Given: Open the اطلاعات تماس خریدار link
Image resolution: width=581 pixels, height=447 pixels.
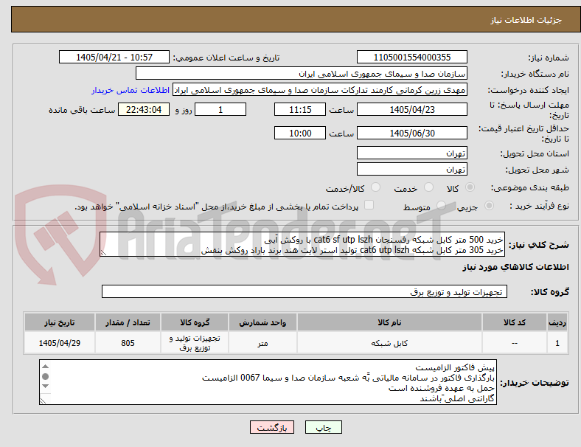Looking at the screenshot, I should (x=131, y=90).
